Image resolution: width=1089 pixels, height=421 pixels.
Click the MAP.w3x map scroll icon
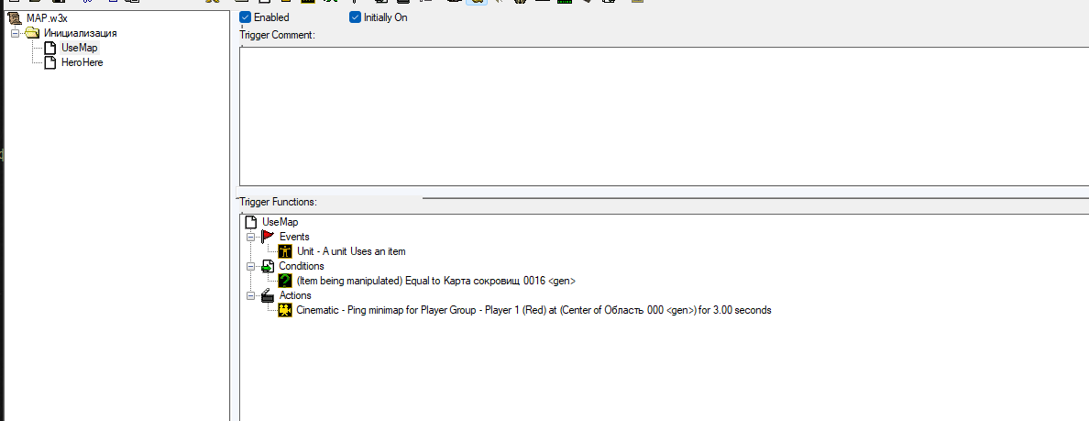tap(14, 18)
